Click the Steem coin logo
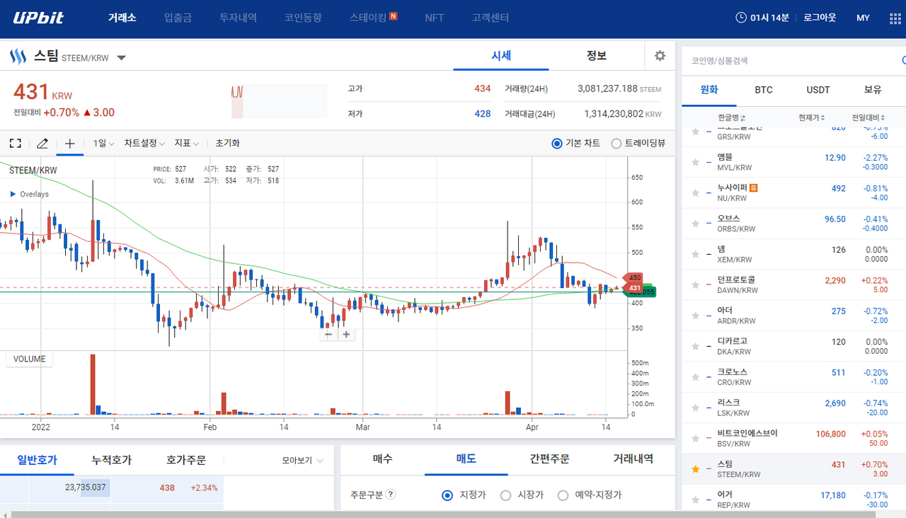 coord(18,57)
